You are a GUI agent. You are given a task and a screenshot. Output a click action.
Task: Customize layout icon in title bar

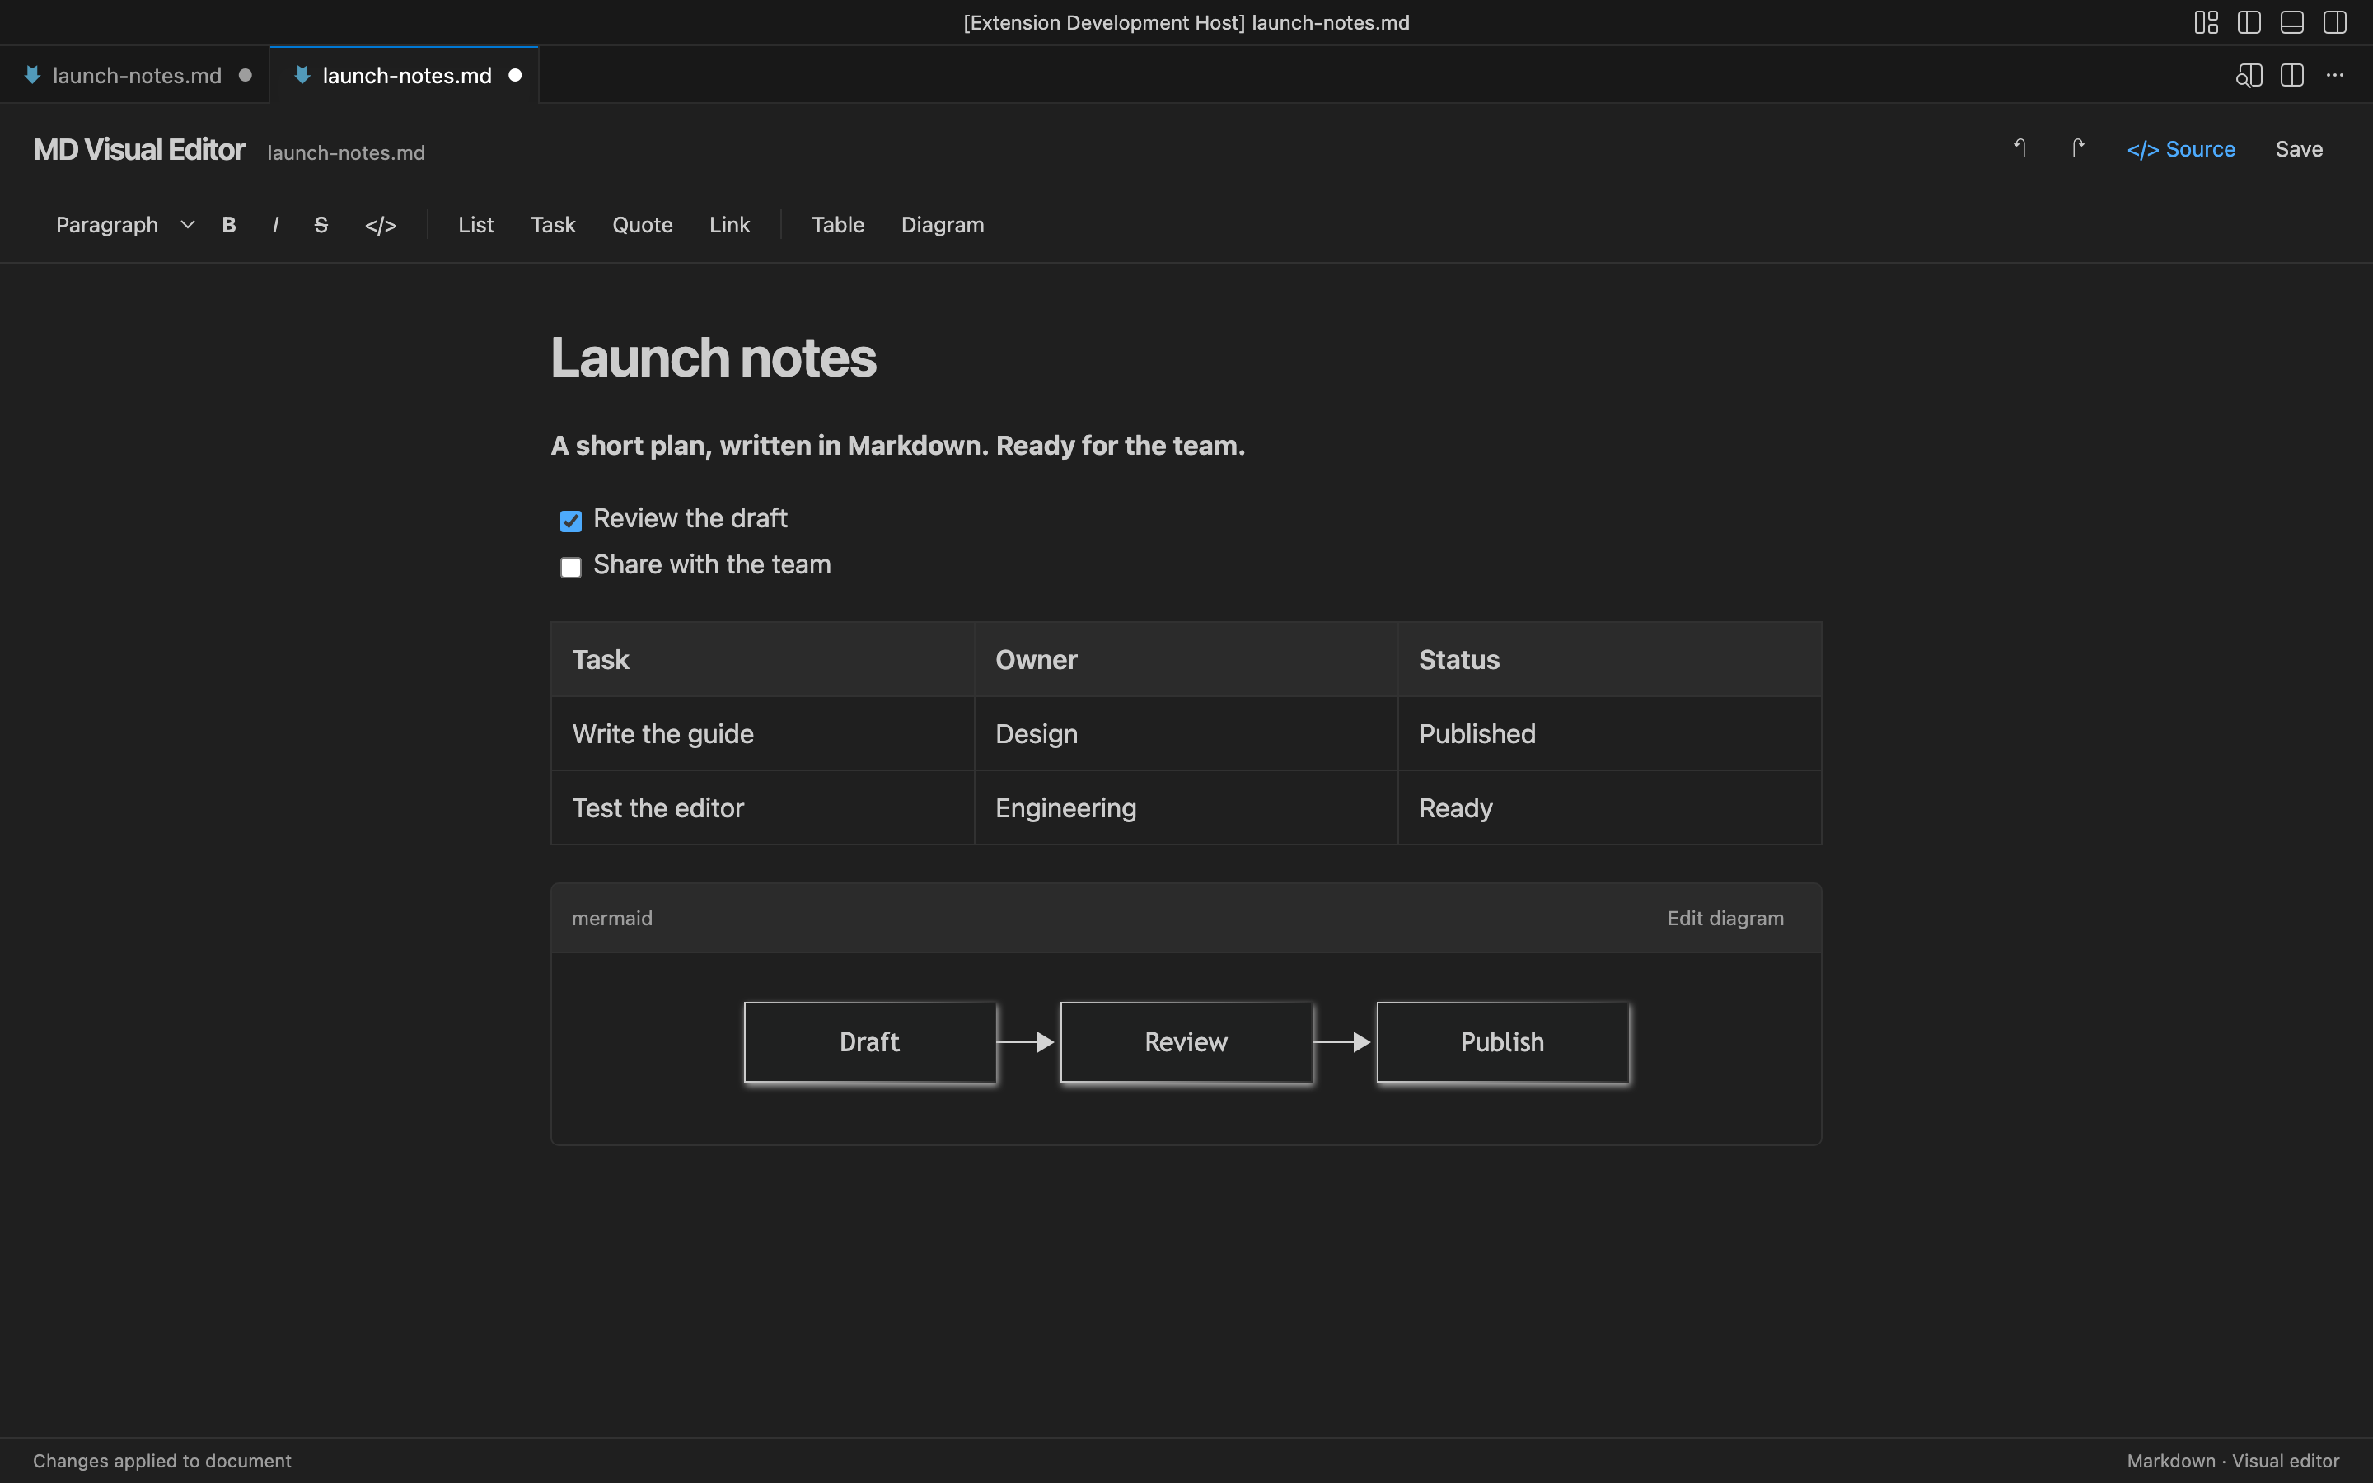(x=2207, y=22)
